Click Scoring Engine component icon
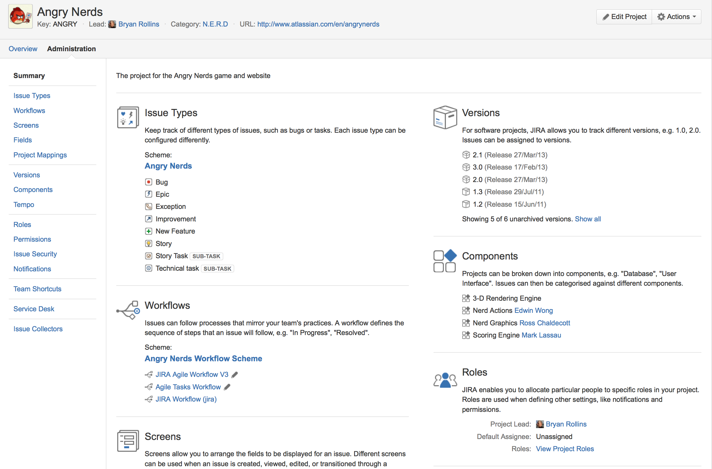712x469 pixels. (x=466, y=335)
